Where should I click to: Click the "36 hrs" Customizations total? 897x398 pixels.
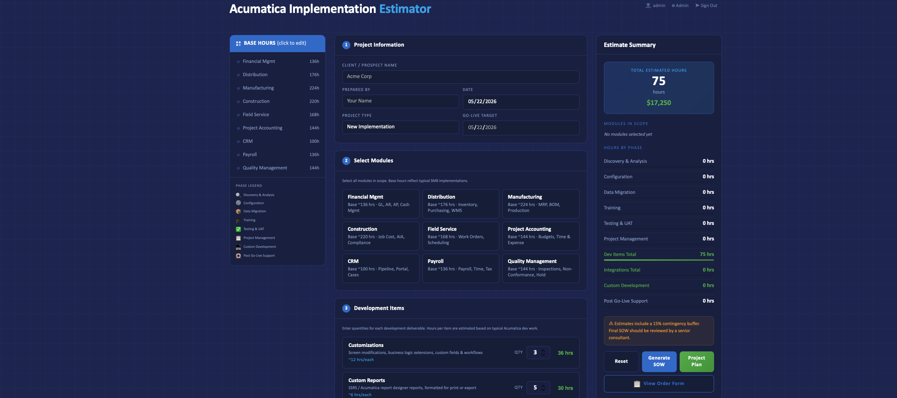565,353
